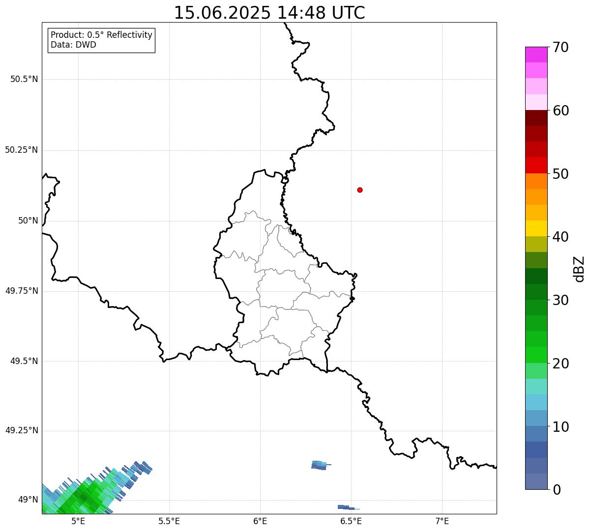
Task: Click the colorbar tick label 50
Action: [x=561, y=174]
